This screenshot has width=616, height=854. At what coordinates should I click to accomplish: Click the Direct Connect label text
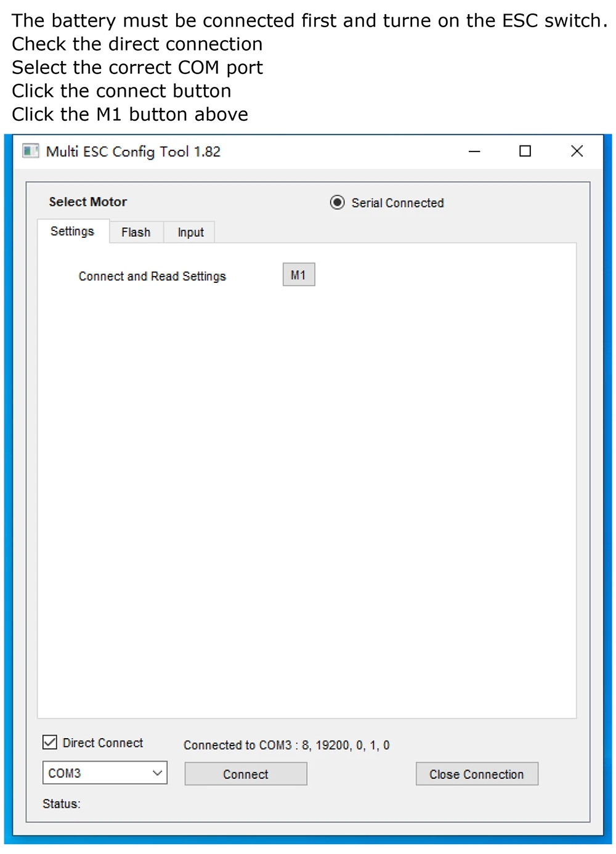[x=103, y=743]
